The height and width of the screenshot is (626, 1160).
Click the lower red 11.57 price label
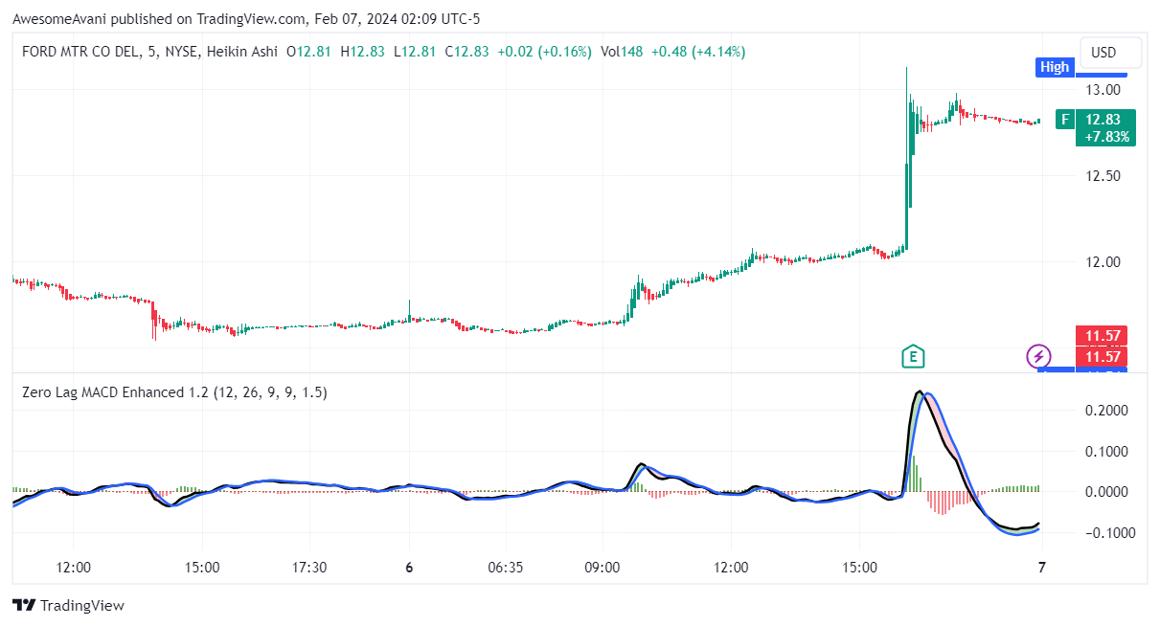(1102, 356)
